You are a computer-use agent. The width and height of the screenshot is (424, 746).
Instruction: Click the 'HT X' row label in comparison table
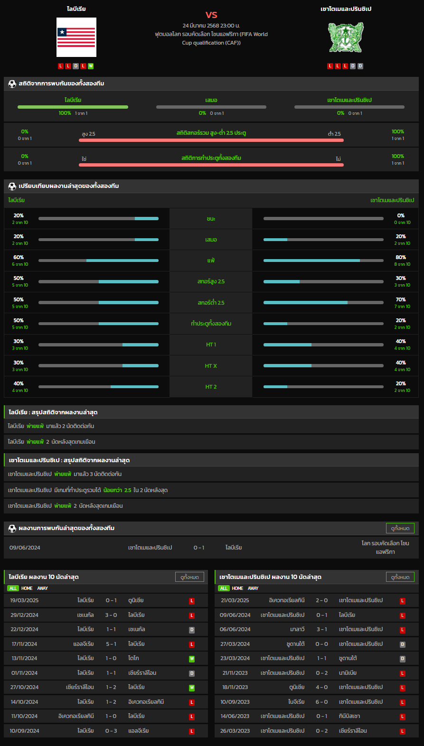pos(211,366)
